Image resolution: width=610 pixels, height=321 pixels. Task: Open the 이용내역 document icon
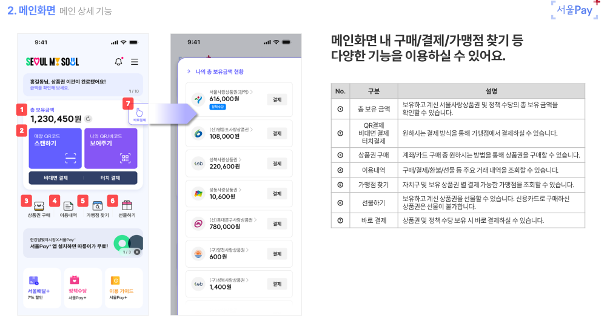[68, 205]
